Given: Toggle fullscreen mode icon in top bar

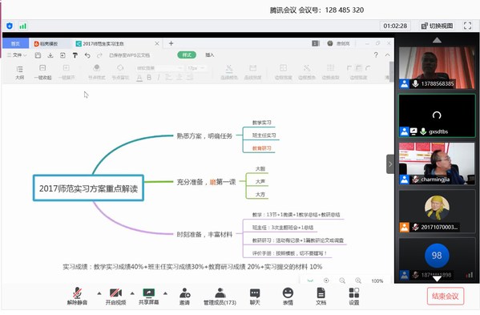Looking at the screenshot, I should point(467,26).
